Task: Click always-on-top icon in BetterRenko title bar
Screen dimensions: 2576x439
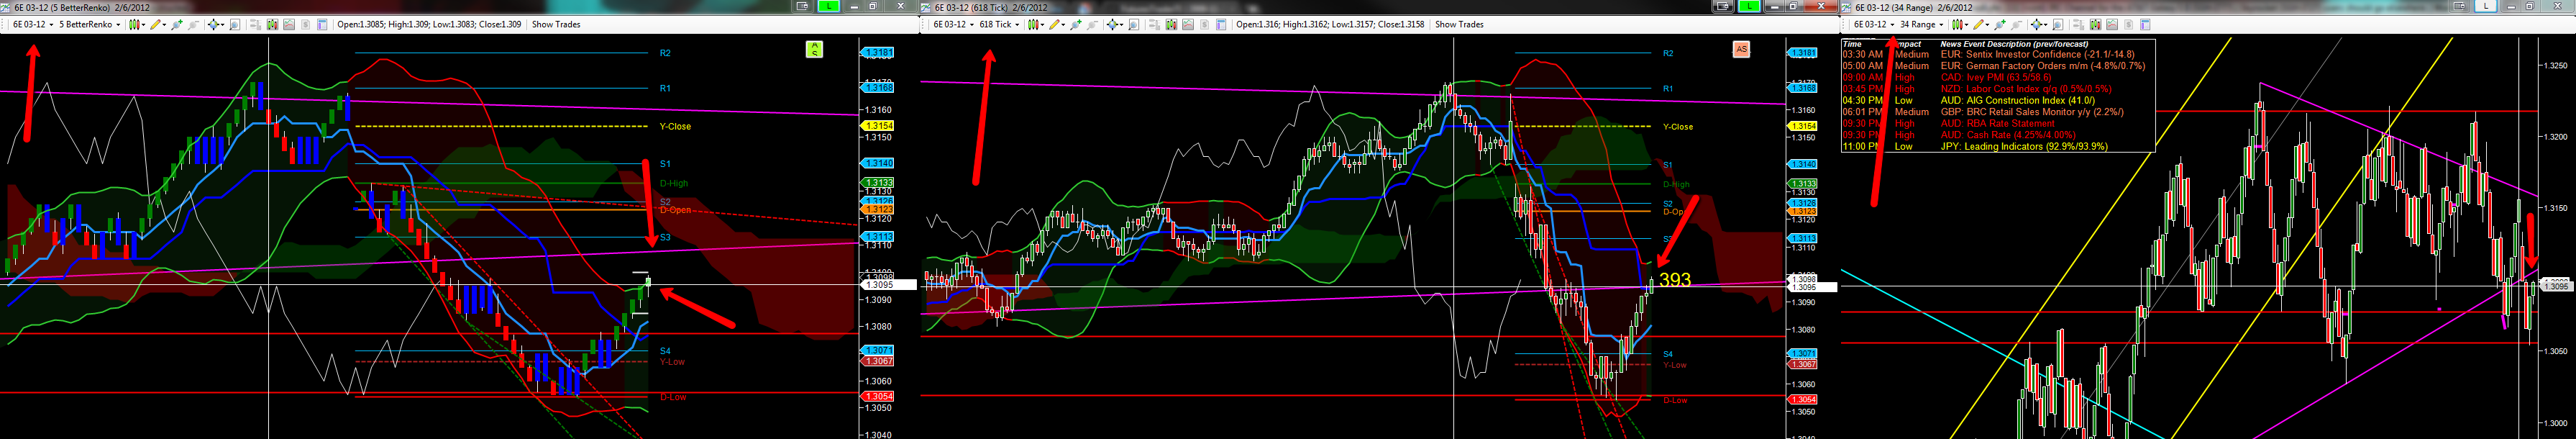Action: pyautogui.click(x=803, y=6)
